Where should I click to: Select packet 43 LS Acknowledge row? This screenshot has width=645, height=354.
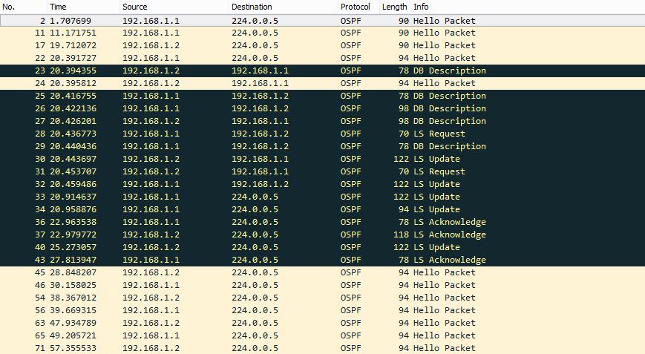pyautogui.click(x=322, y=260)
